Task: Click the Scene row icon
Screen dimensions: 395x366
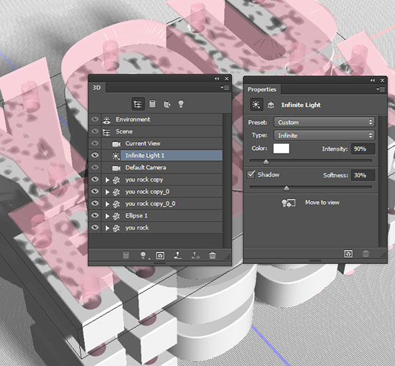Action: [x=107, y=131]
